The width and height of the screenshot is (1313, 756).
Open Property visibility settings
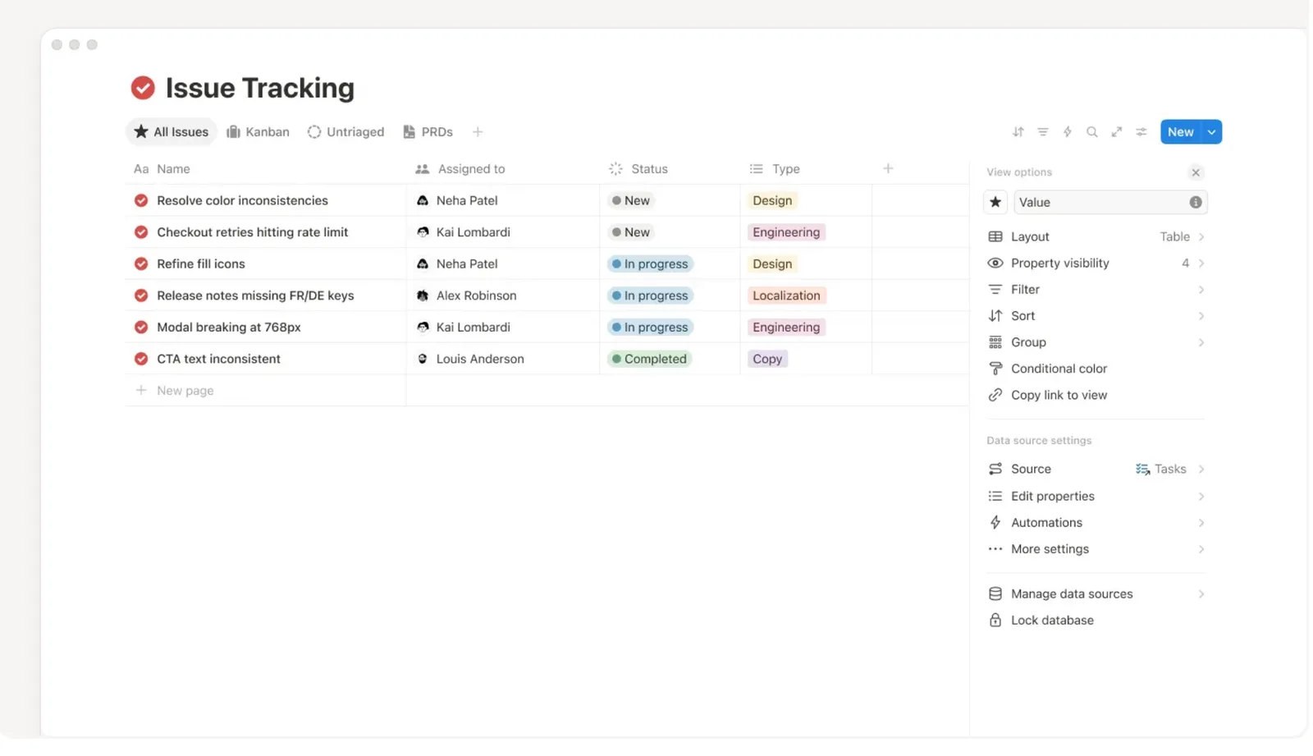[1096, 263]
